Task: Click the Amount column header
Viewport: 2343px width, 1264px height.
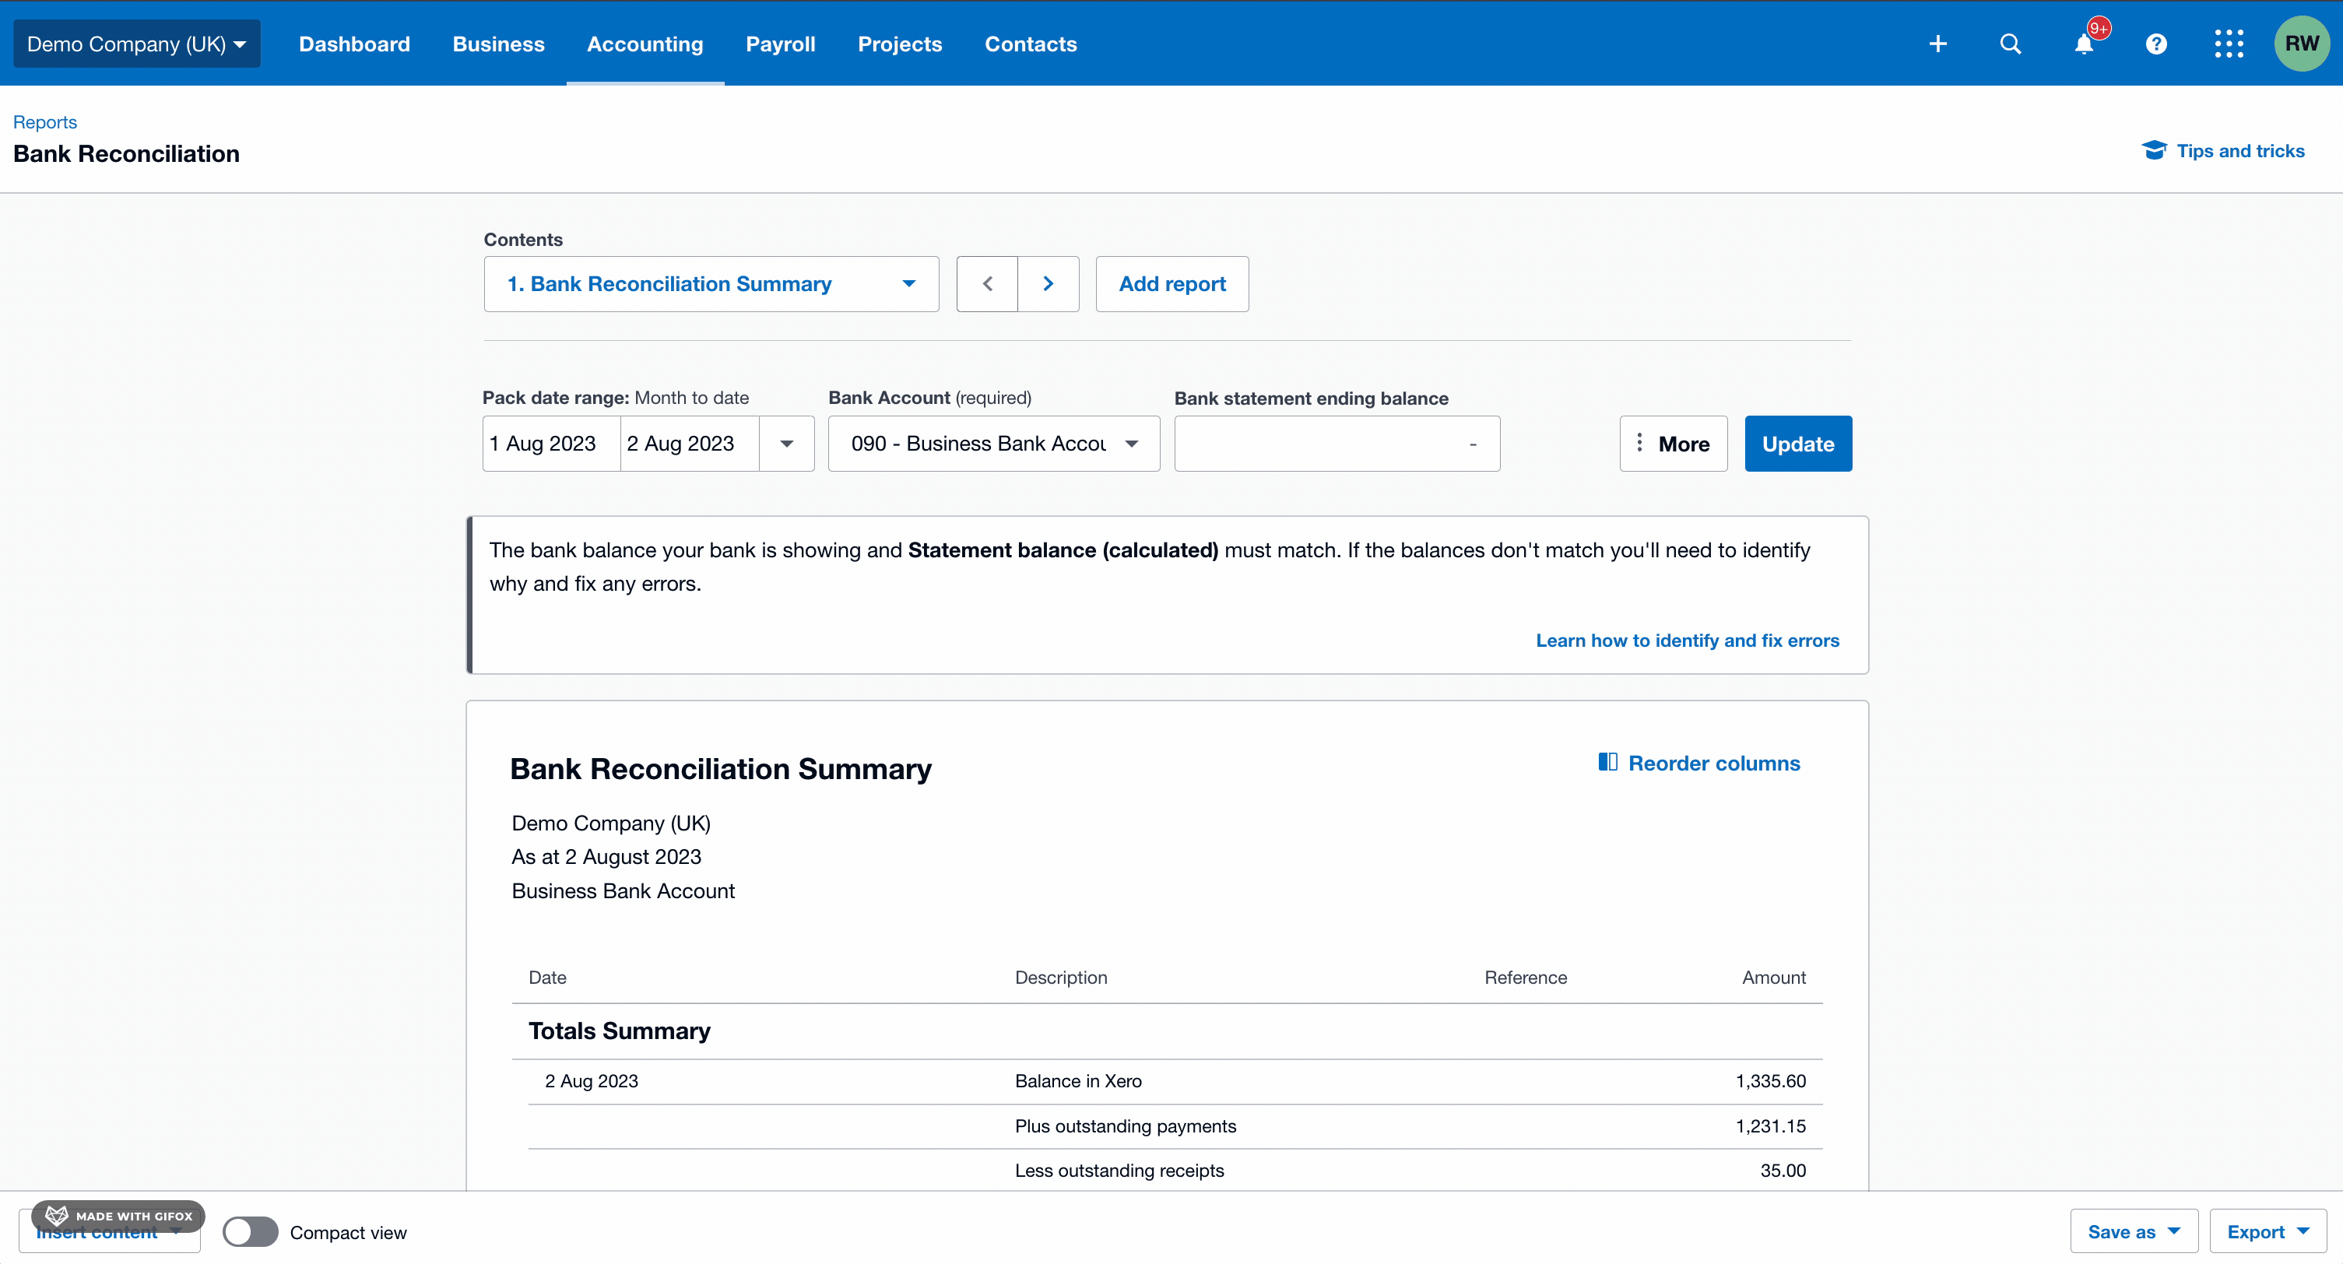Action: click(x=1774, y=977)
